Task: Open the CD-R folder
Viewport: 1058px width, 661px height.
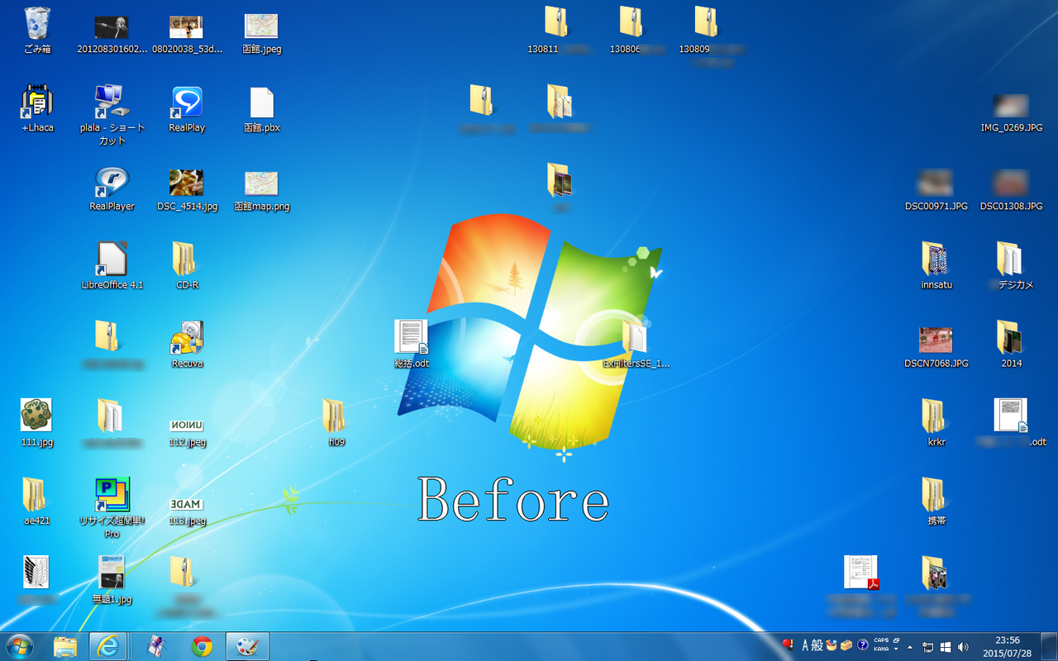Action: coord(183,259)
